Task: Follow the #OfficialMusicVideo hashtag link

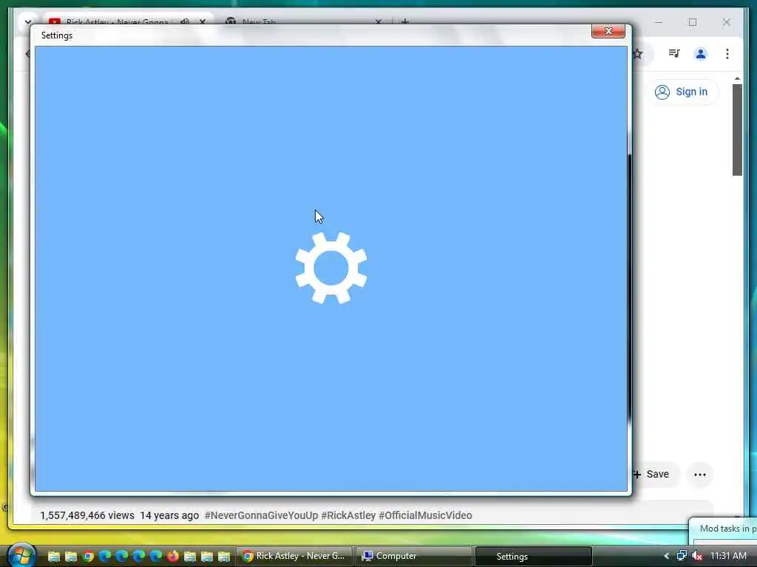Action: [425, 515]
